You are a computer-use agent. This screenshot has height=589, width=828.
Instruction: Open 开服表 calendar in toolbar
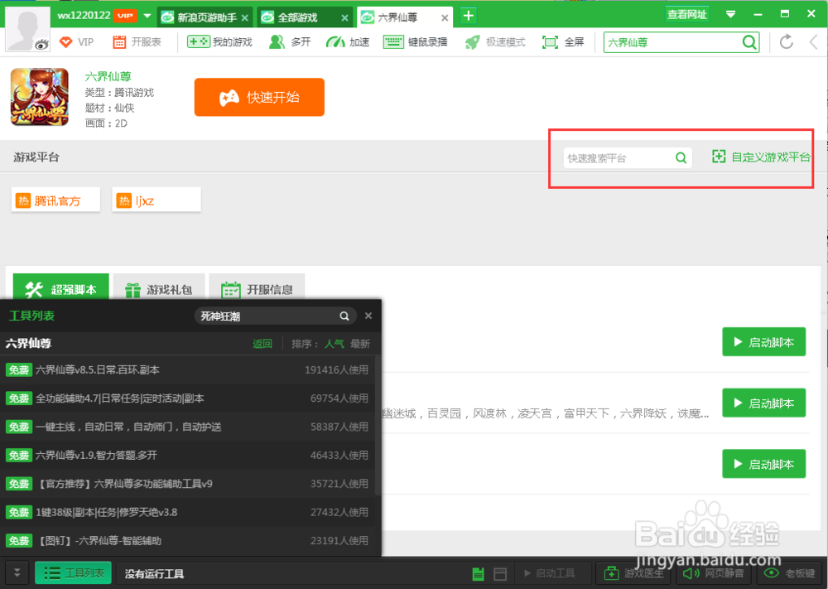click(137, 42)
